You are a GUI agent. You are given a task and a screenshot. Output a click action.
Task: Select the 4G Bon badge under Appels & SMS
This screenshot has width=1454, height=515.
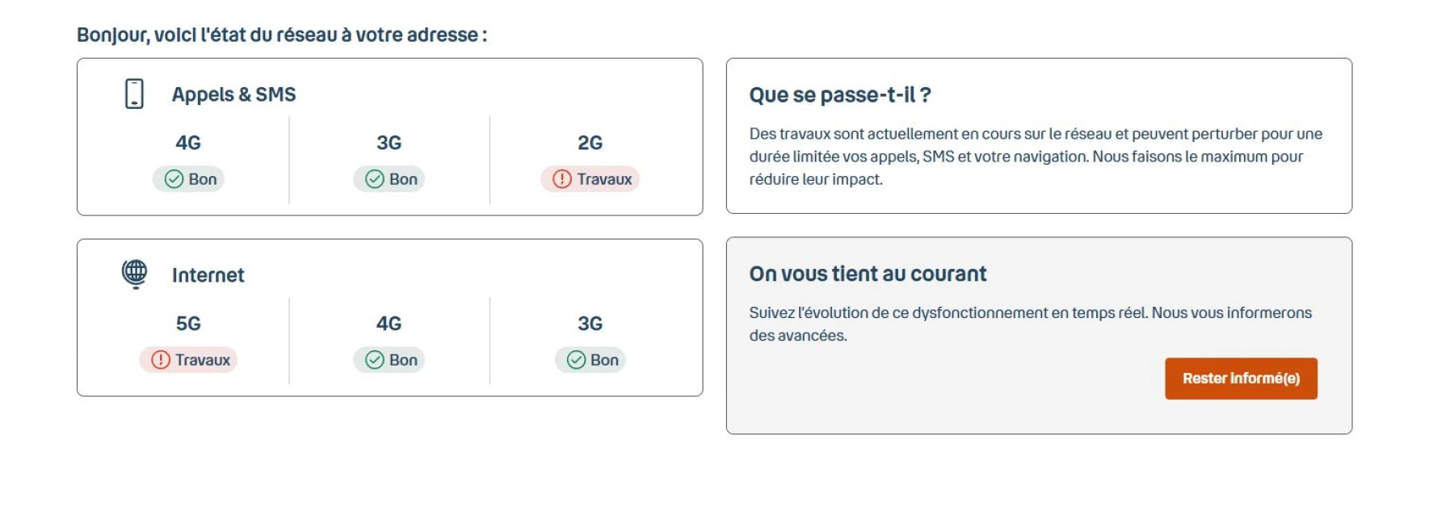189,179
